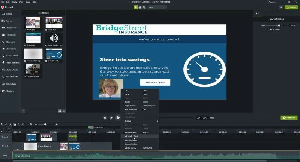Screen dimensions: 300x162
Task: Choose Ripple Delete from the context menu
Action: pyautogui.click(x=139, y=106)
